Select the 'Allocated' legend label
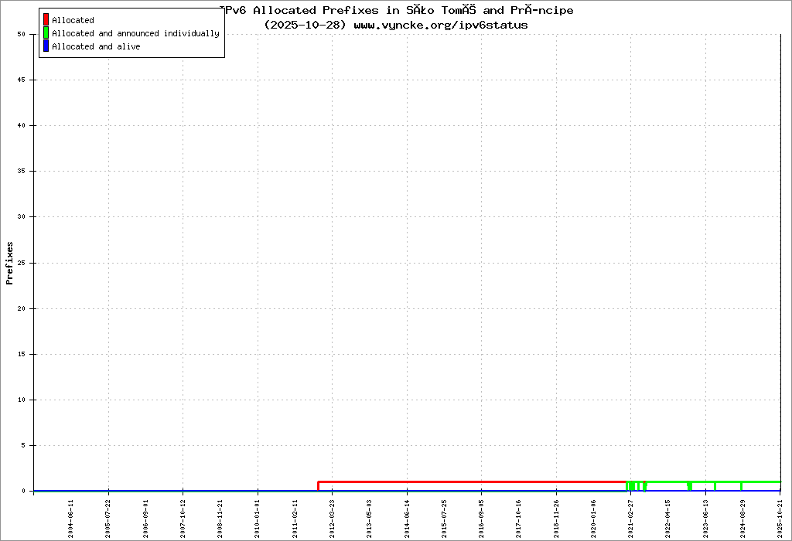The width and height of the screenshot is (792, 541). click(x=73, y=20)
